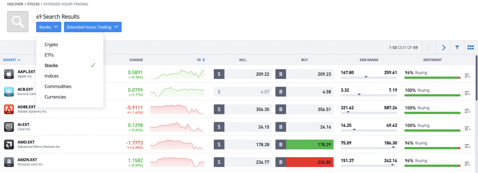
Task: Click the Adobe logo for ADBE.EXT
Action: (x=9, y=109)
